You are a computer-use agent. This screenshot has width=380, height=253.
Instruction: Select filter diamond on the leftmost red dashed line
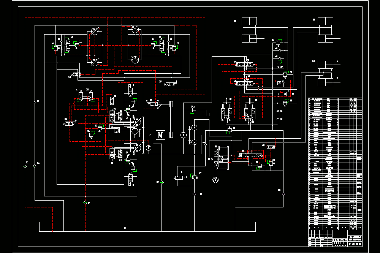click(x=25, y=166)
